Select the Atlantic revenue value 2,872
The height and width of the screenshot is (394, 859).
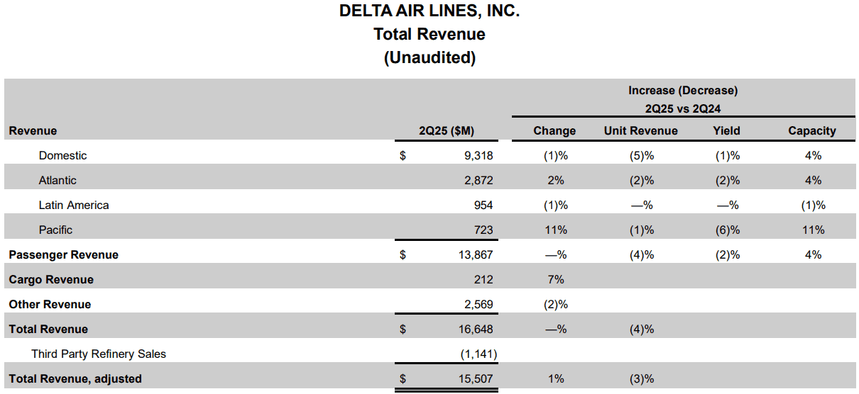478,180
